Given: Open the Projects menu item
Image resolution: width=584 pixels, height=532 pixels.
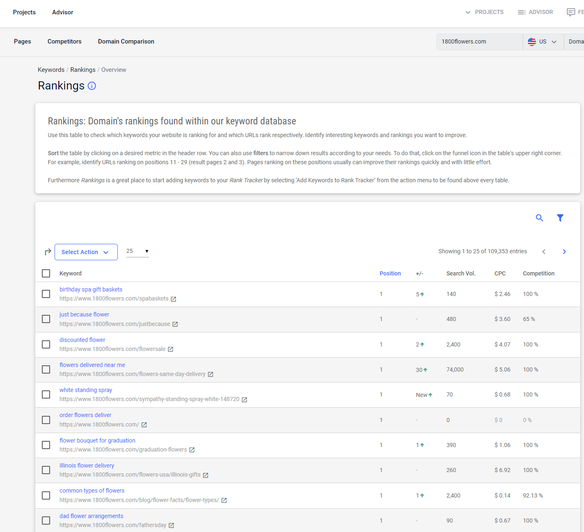Looking at the screenshot, I should tap(24, 12).
